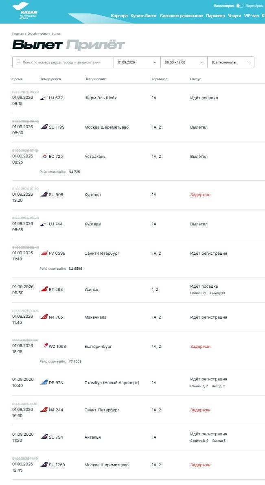Screen dimensions: 265x485
Task: Click the Rossiya logo beside FV 6596
Action: click(x=44, y=253)
